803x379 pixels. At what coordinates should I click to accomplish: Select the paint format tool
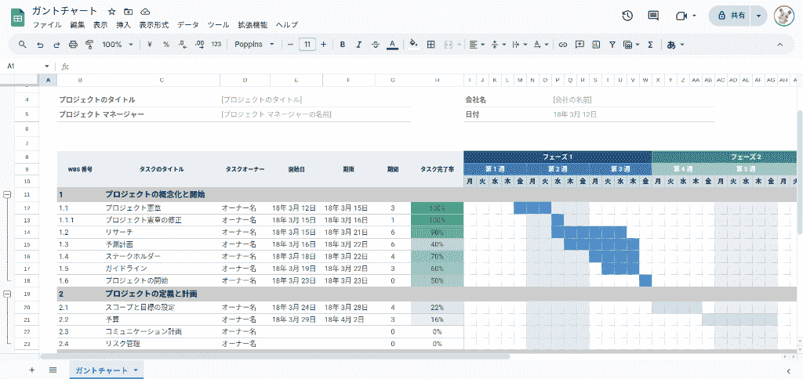[89, 45]
